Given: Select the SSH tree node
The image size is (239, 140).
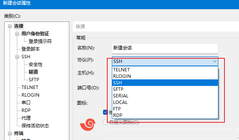Looking at the screenshot, I should click(26, 57).
